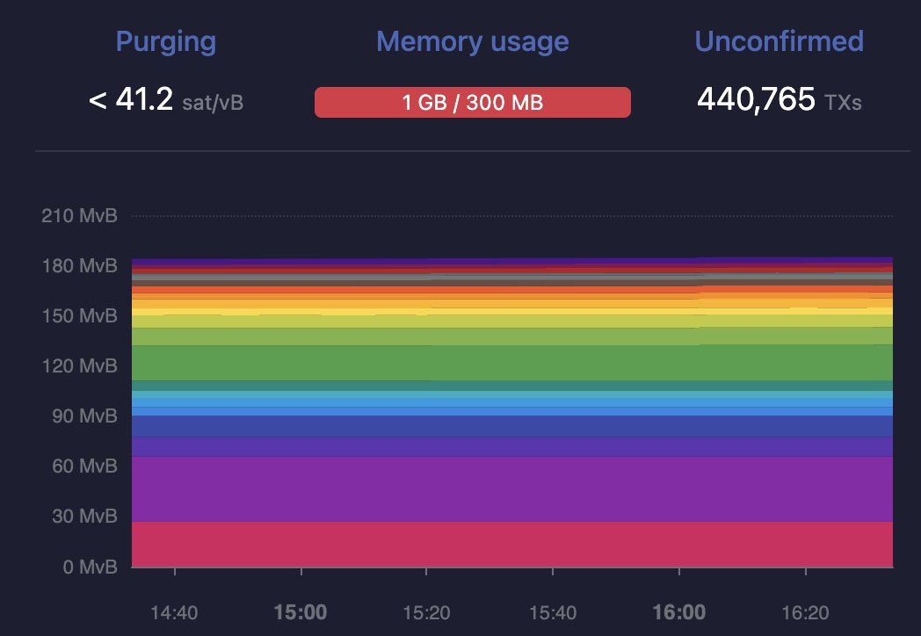Click the 14:40 time axis label

[174, 612]
